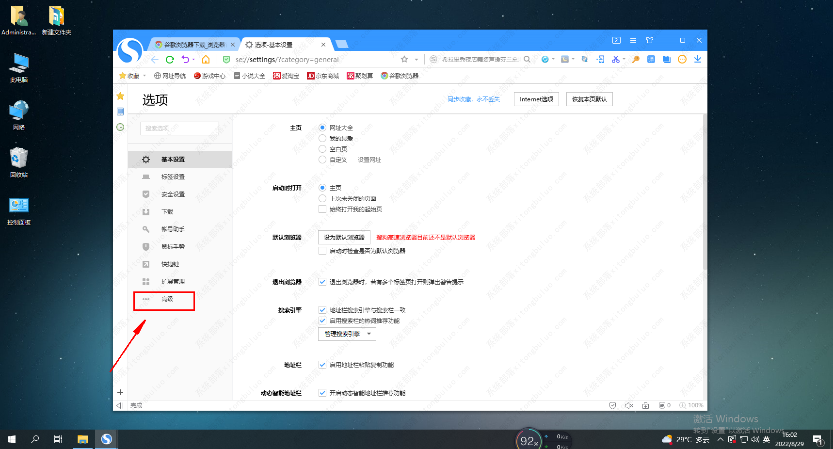Show hidden tray icons chevron
Screen dimensions: 833x449
point(721,439)
